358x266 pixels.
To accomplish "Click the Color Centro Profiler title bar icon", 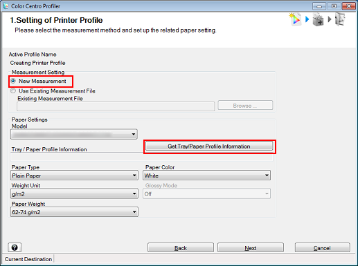I will (x=6, y=6).
